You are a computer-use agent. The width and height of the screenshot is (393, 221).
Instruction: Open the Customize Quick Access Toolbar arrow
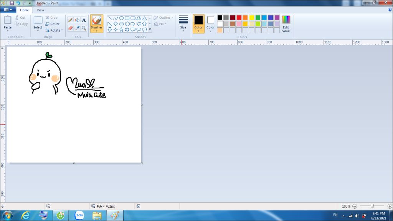pyautogui.click(x=30, y=3)
